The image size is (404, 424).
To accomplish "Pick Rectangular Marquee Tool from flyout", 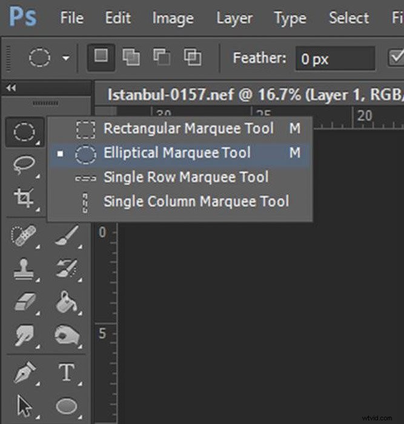I will (180, 128).
